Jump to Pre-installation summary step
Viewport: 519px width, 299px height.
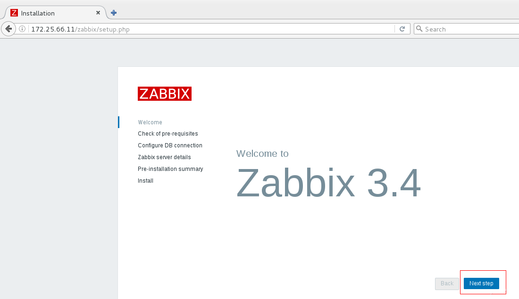170,169
